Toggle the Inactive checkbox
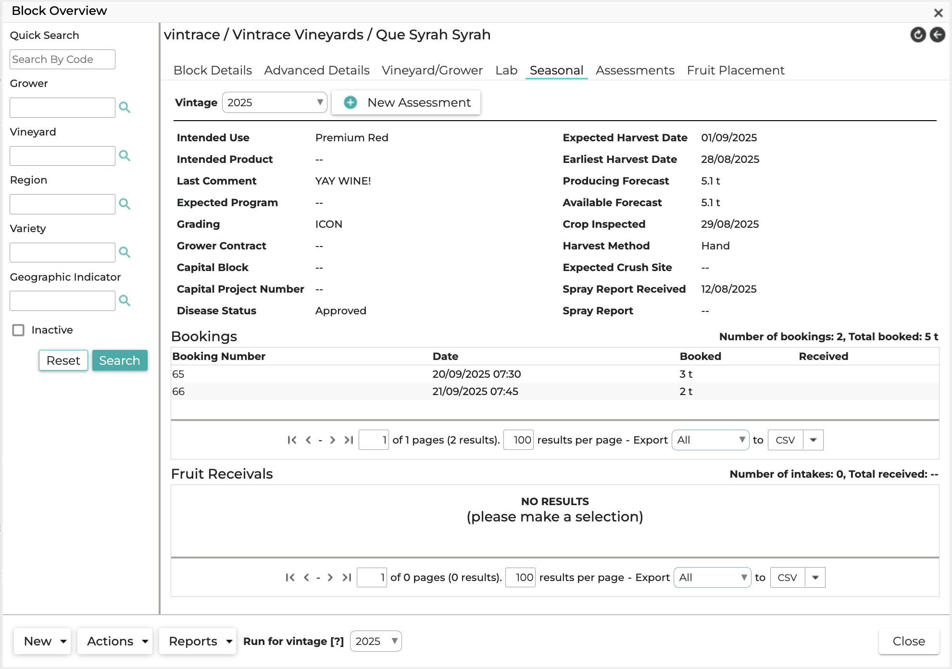This screenshot has height=669, width=952. pyautogui.click(x=18, y=330)
